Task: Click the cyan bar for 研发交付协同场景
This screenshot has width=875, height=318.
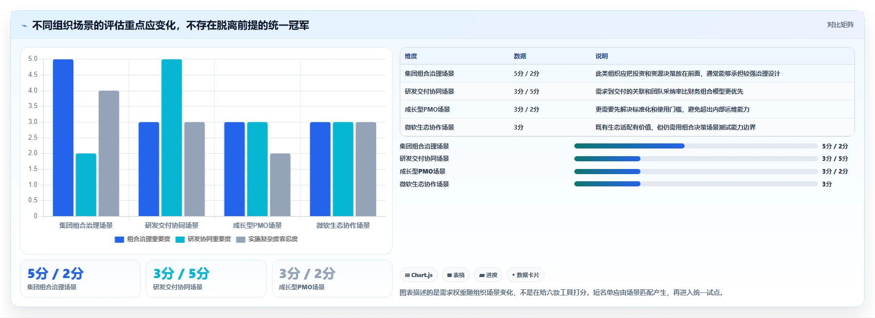Action: [x=171, y=138]
